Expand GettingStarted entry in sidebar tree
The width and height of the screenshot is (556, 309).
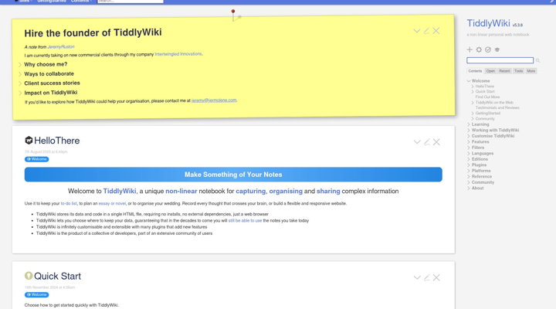click(x=473, y=114)
